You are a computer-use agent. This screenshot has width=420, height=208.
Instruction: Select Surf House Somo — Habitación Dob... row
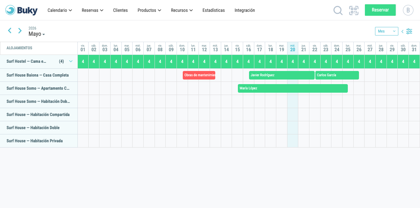point(39,102)
